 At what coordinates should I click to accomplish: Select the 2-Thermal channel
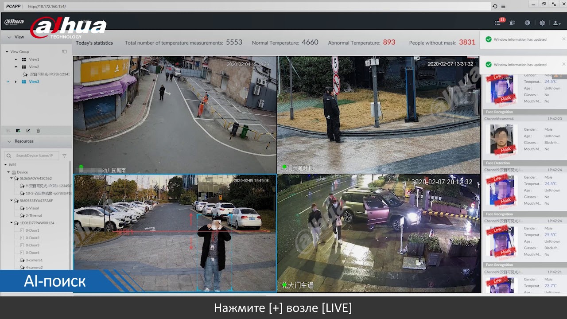34,215
